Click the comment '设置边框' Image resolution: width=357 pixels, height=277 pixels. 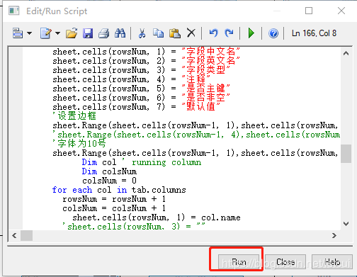(x=74, y=116)
